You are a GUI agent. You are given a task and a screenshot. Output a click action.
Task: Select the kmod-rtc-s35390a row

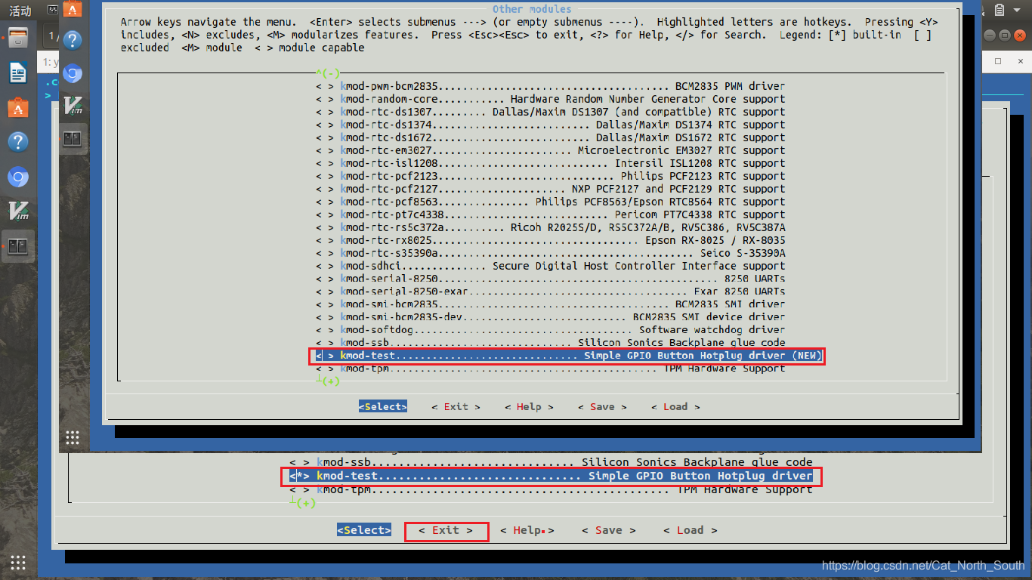tap(550, 253)
